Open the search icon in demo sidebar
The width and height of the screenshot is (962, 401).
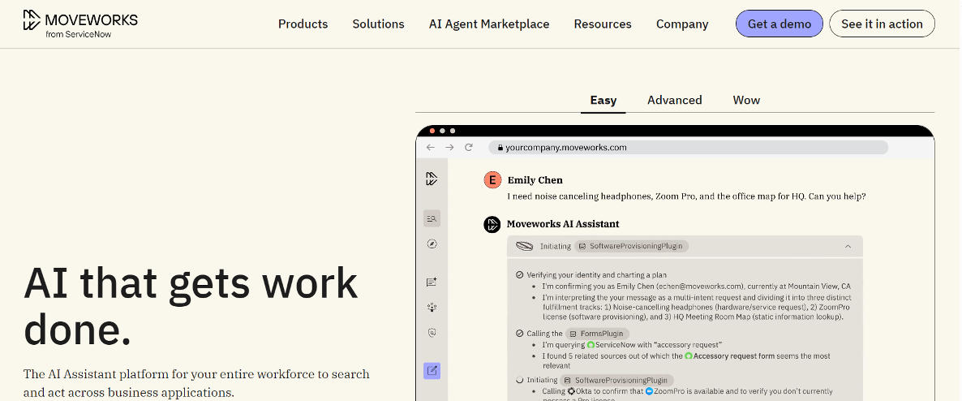432,218
